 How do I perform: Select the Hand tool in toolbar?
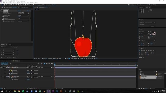[x=4, y=5]
